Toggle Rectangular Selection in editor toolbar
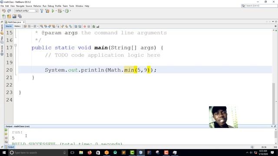The width and height of the screenshot is (278, 156). (x=58, y=26)
